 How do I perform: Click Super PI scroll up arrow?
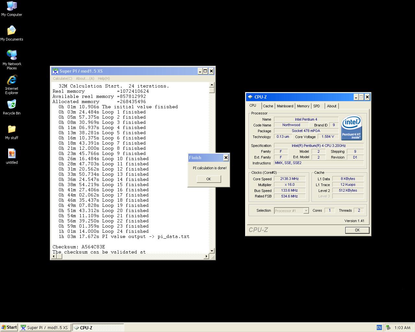coord(212,85)
